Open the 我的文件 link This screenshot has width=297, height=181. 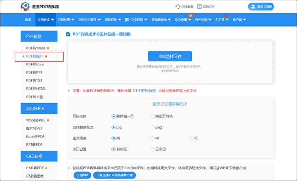point(206,7)
